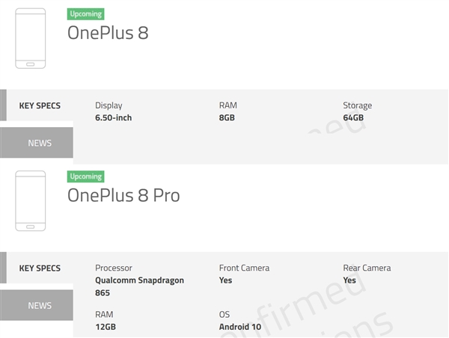This screenshot has width=449, height=338.
Task: Click the 64GB storage value
Action: pyautogui.click(x=353, y=117)
